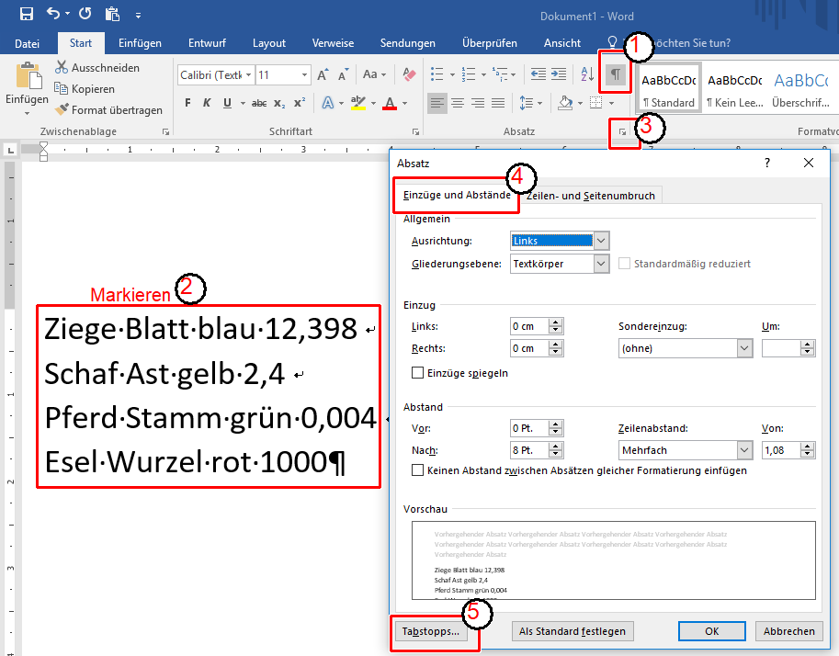Click the redo/repeat icon

pos(85,14)
